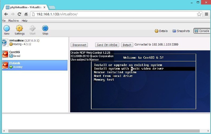This screenshot has width=211, height=134.
Task: Open the Help menu
Action: coord(25,21)
